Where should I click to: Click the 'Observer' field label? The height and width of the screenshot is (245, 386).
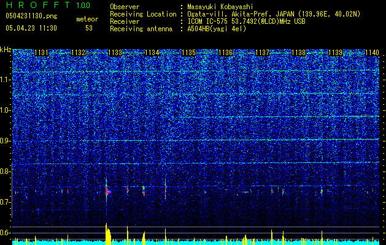click(x=125, y=7)
